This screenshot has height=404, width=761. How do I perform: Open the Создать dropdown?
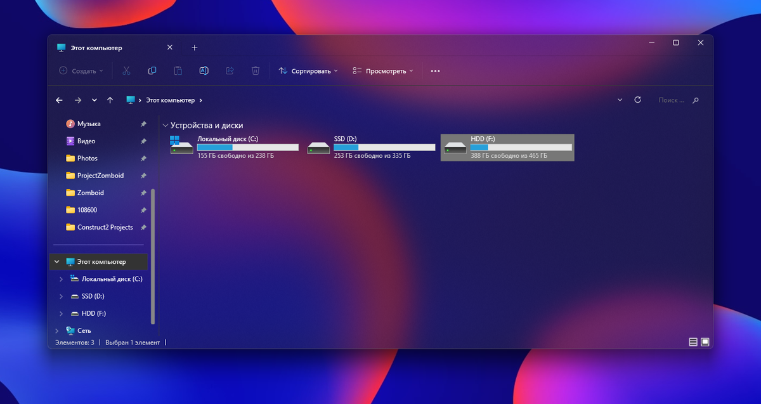(x=81, y=71)
